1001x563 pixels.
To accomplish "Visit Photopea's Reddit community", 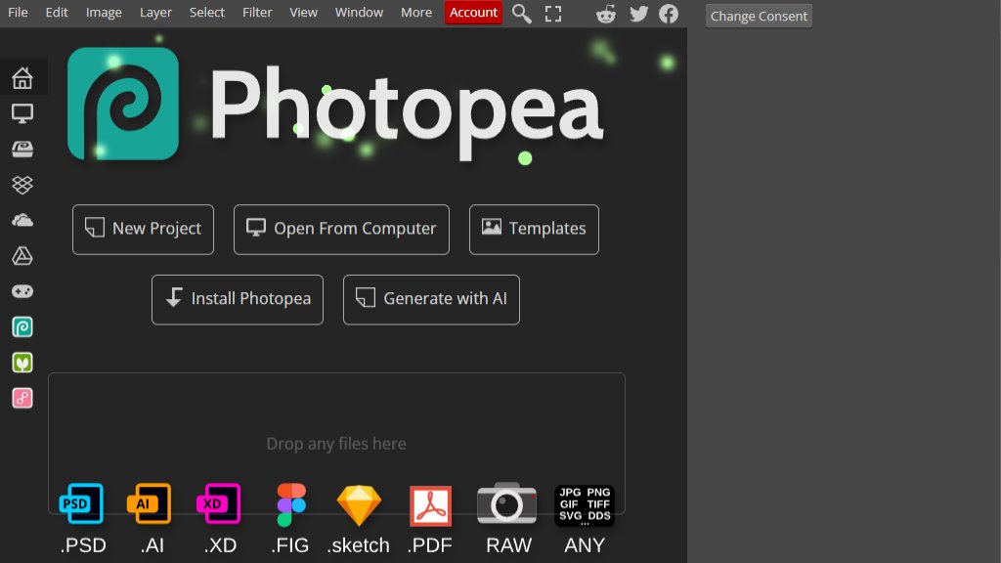I will tap(606, 13).
